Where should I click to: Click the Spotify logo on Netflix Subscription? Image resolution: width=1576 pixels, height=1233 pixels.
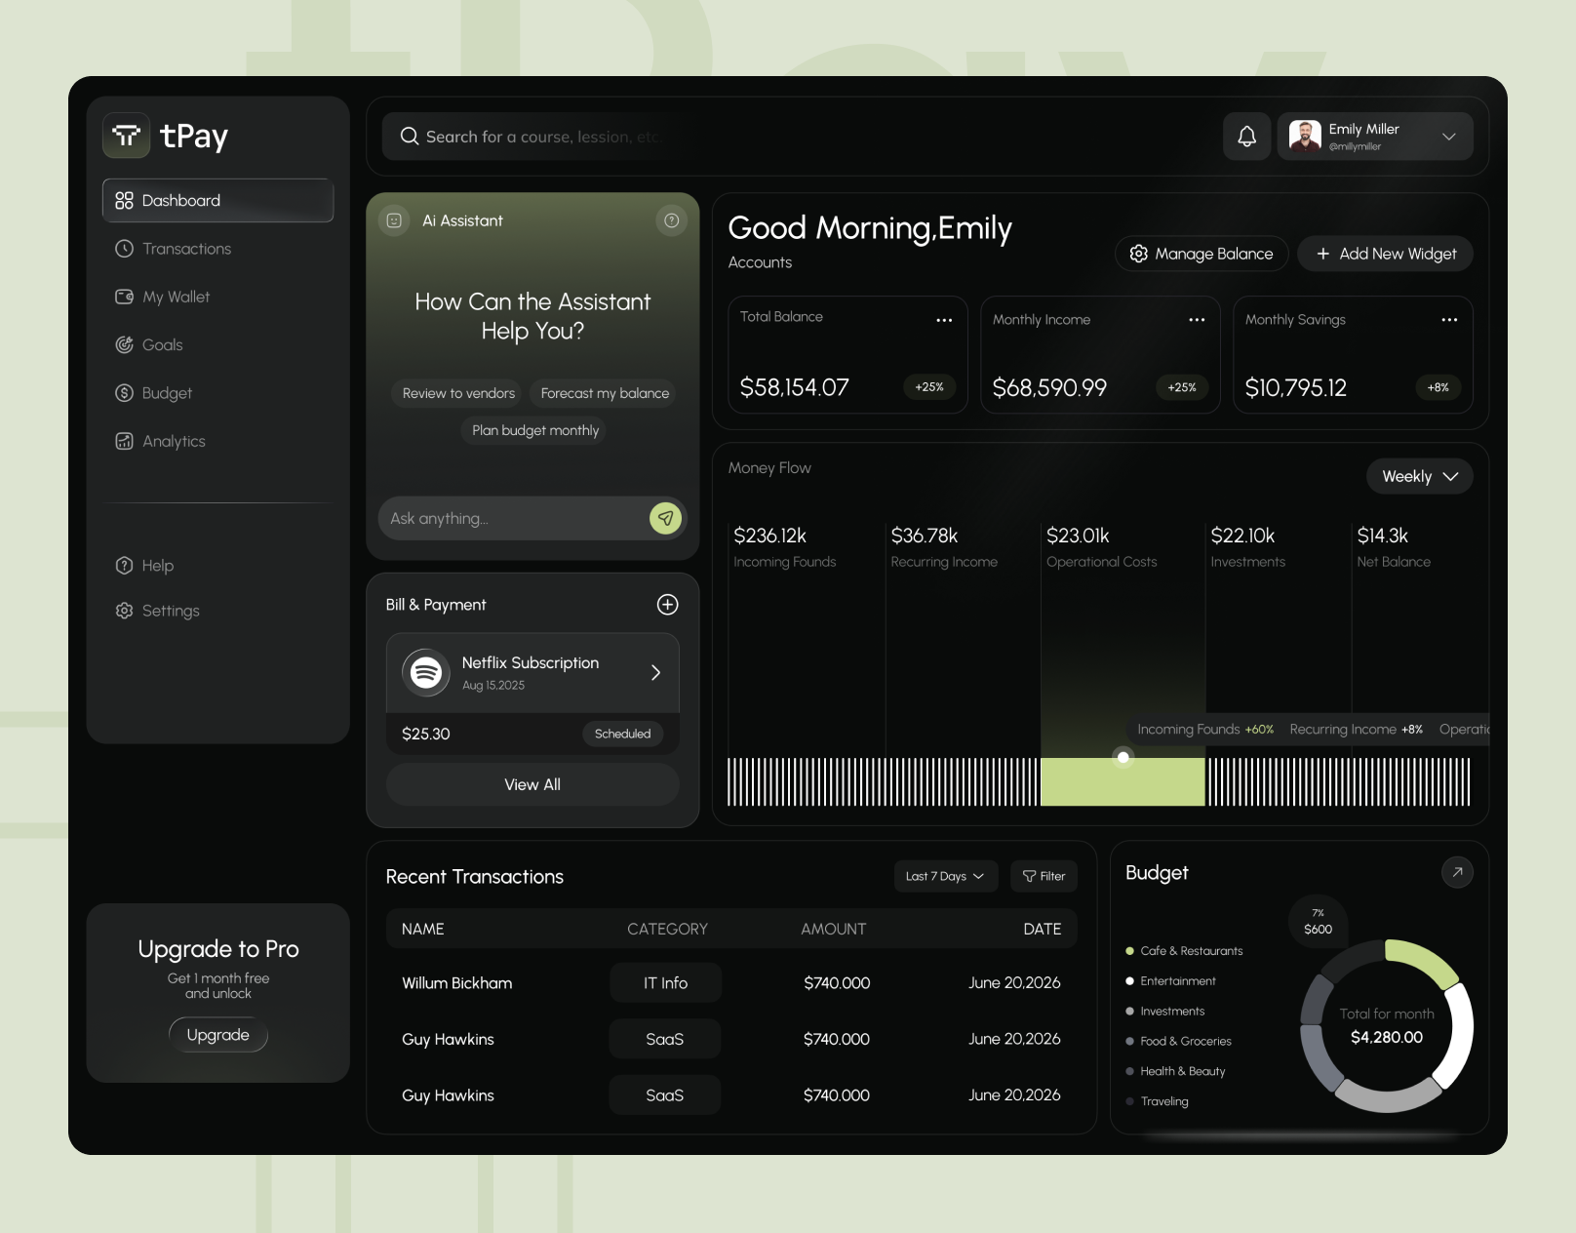click(426, 672)
